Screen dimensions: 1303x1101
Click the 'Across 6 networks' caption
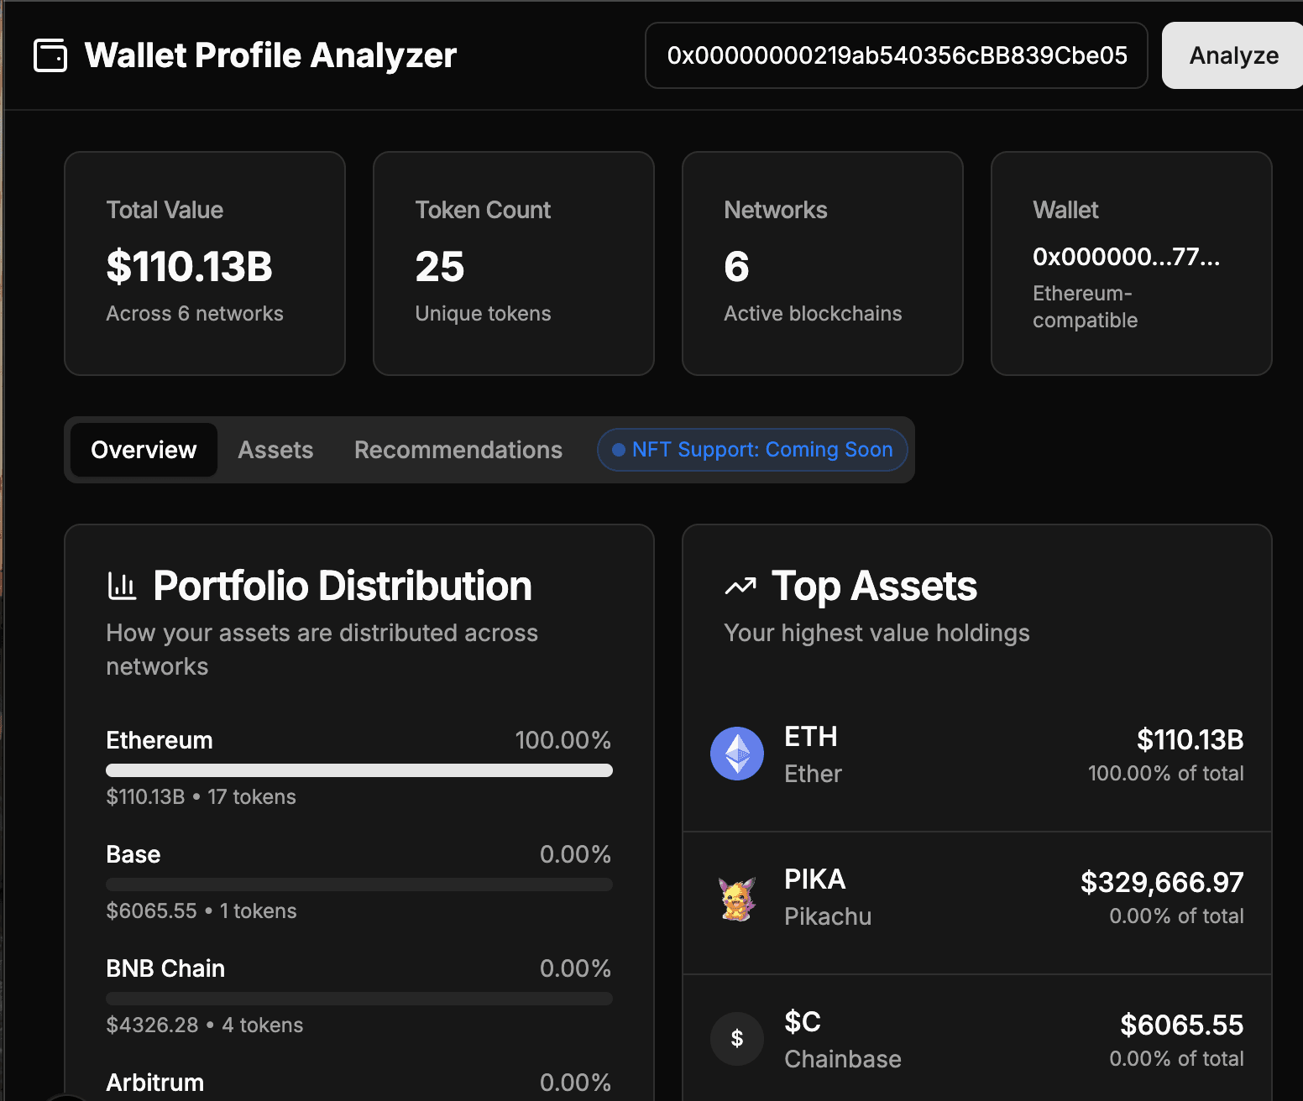[195, 314]
